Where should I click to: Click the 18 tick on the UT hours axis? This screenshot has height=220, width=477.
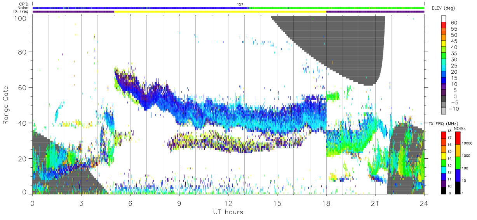(x=326, y=203)
